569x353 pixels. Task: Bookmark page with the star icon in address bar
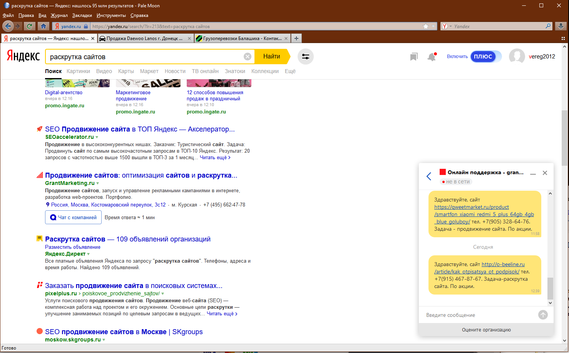[x=425, y=27]
